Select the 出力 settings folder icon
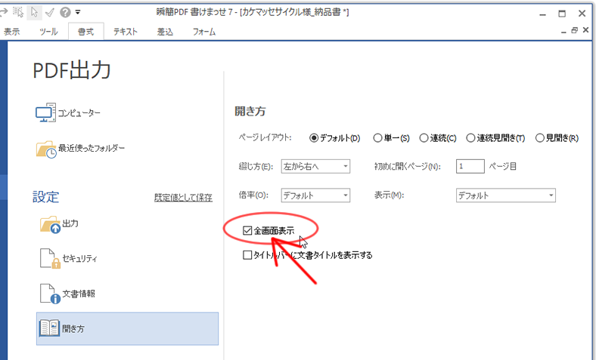Screen dimensions: 596x360 [50, 224]
